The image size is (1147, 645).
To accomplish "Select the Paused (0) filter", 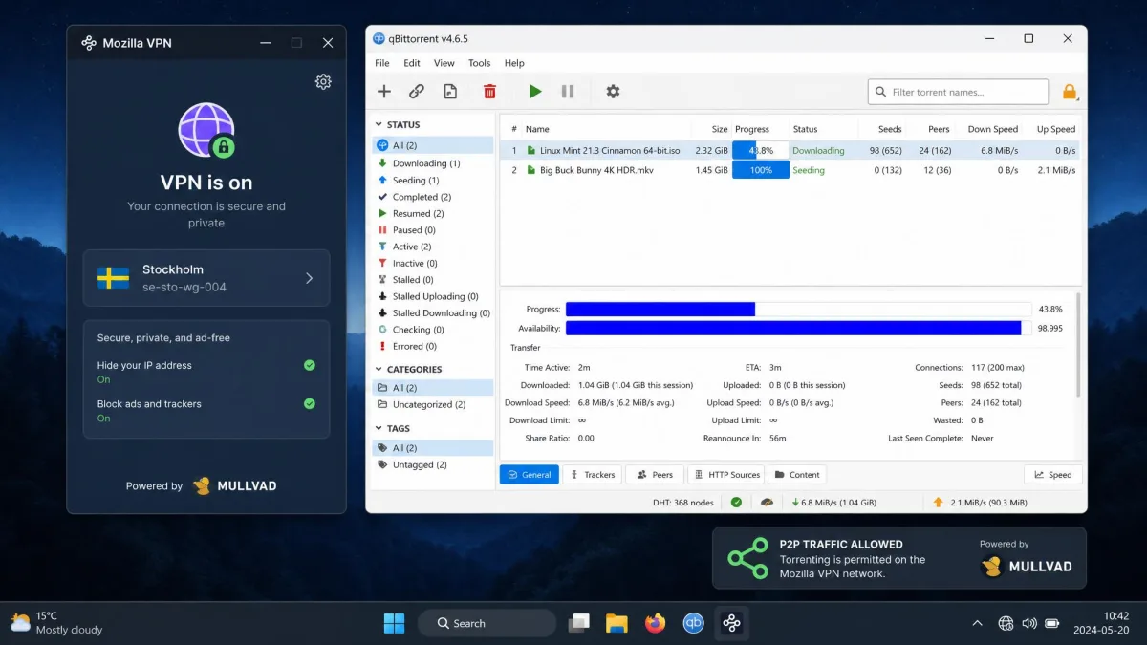I will tap(433, 229).
